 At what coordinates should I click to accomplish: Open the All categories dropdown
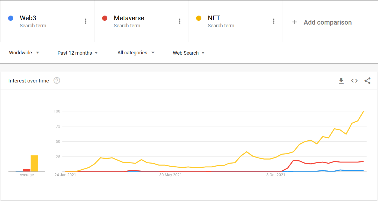(136, 53)
